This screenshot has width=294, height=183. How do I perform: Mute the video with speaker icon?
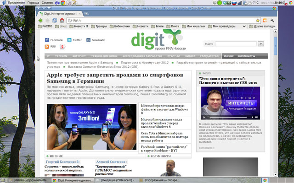252,117
